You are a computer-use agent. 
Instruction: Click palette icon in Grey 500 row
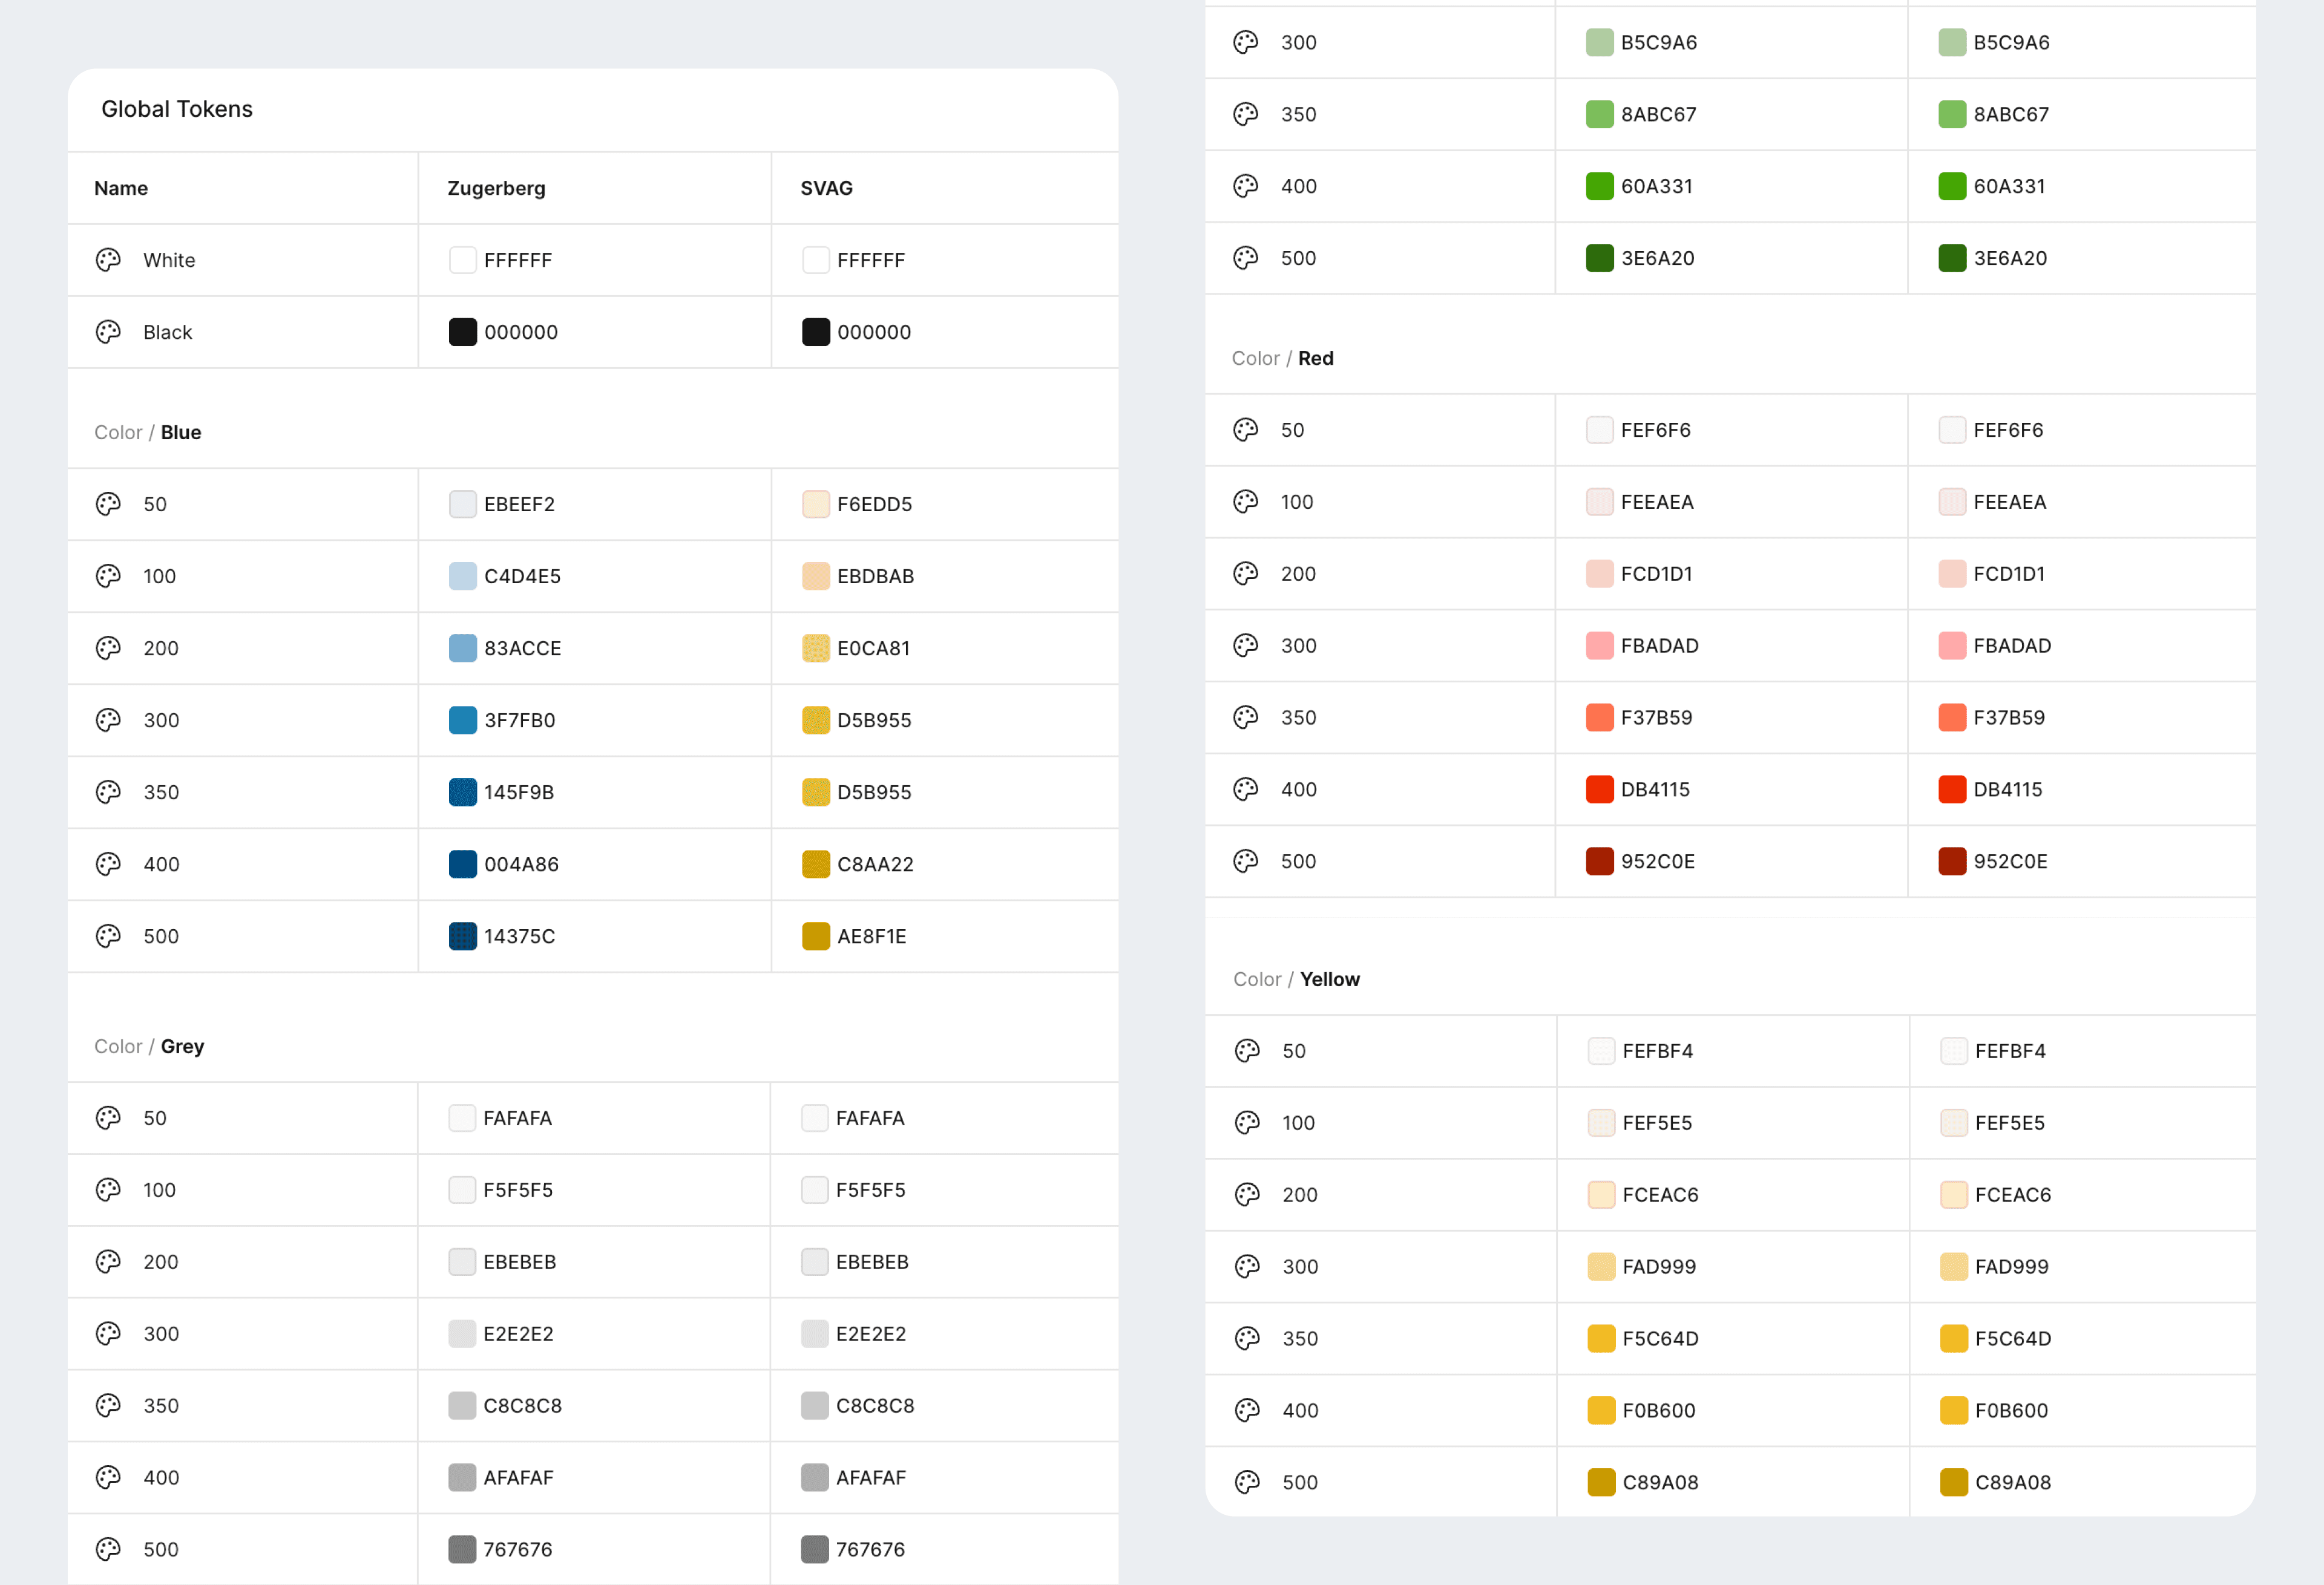click(108, 1549)
